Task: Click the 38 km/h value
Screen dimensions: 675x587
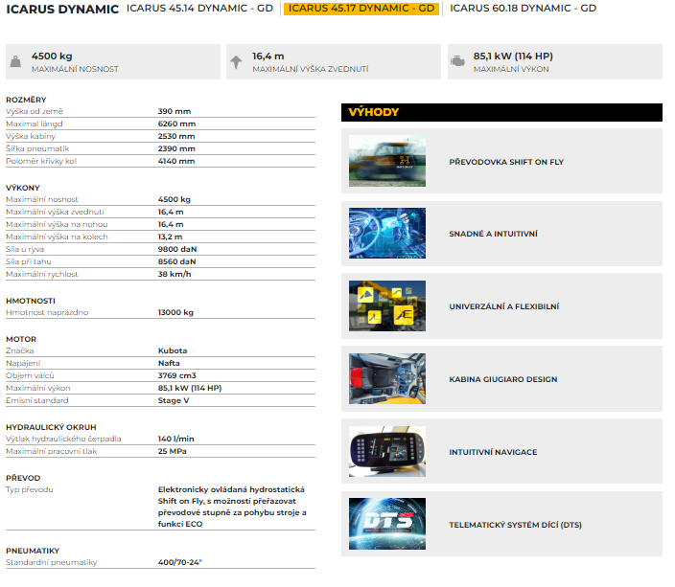Action: point(175,275)
